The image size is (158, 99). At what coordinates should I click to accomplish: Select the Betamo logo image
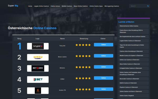click(38, 68)
